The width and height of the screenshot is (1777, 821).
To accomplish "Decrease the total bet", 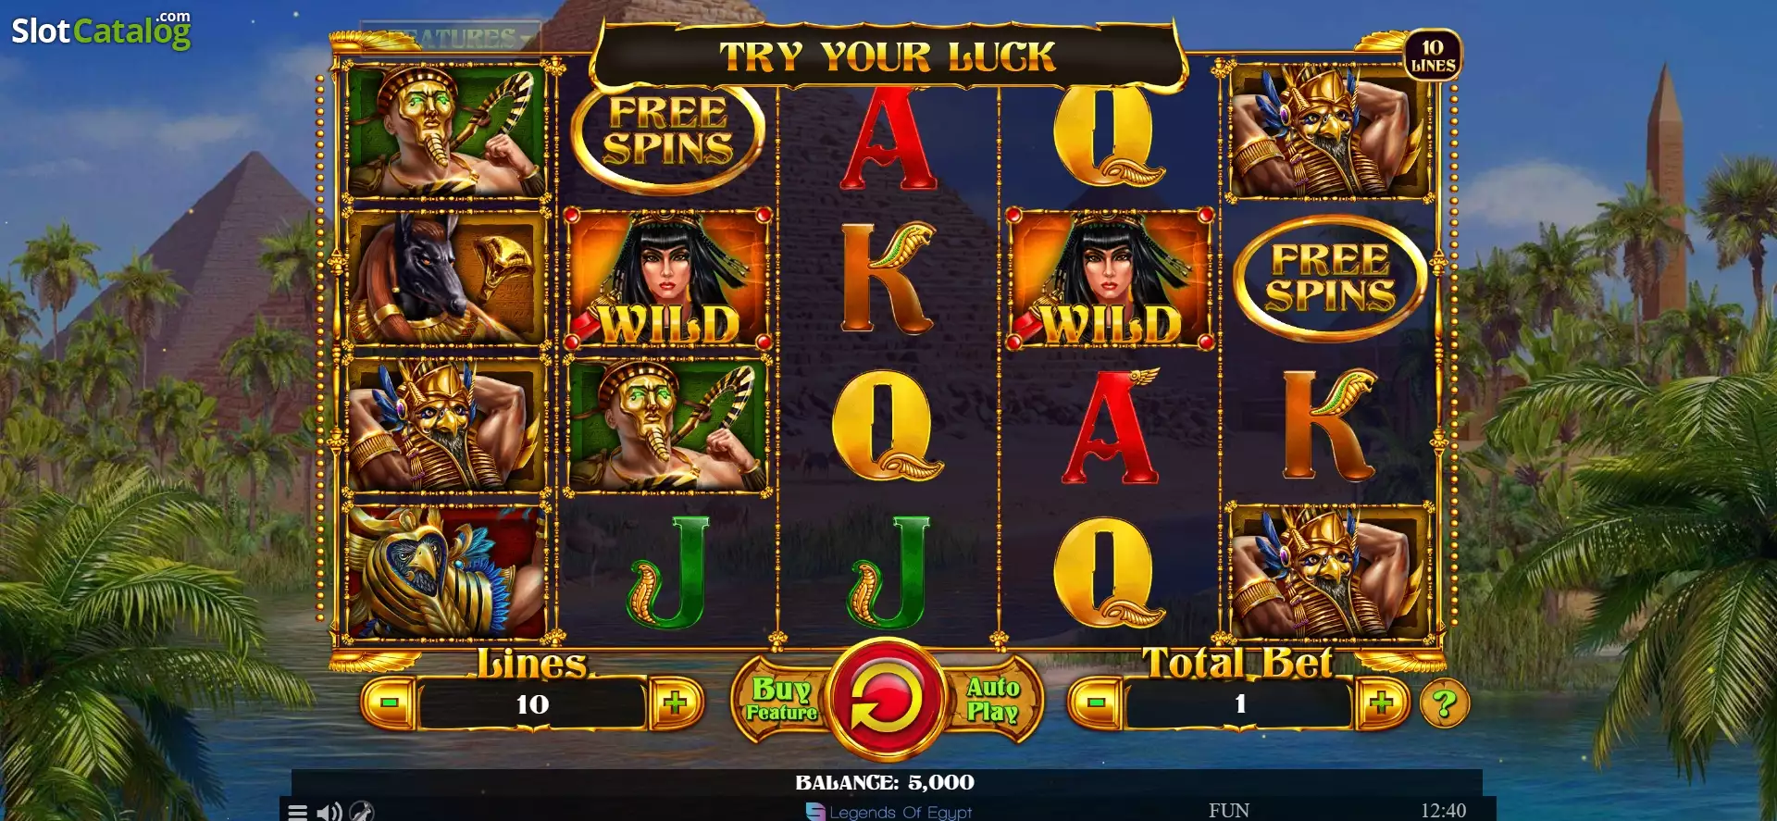I will pyautogui.click(x=1096, y=703).
